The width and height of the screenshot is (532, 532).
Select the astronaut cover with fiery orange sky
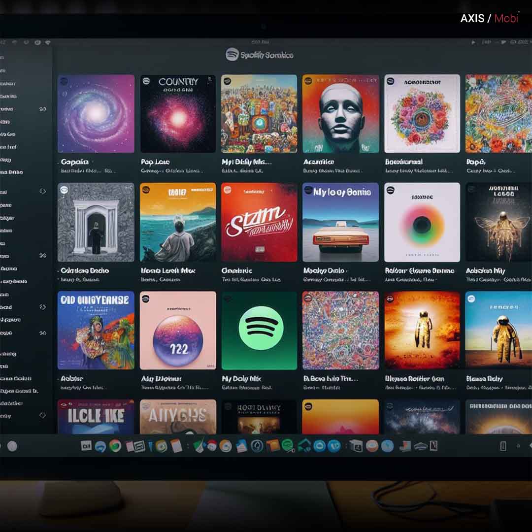[x=422, y=330]
